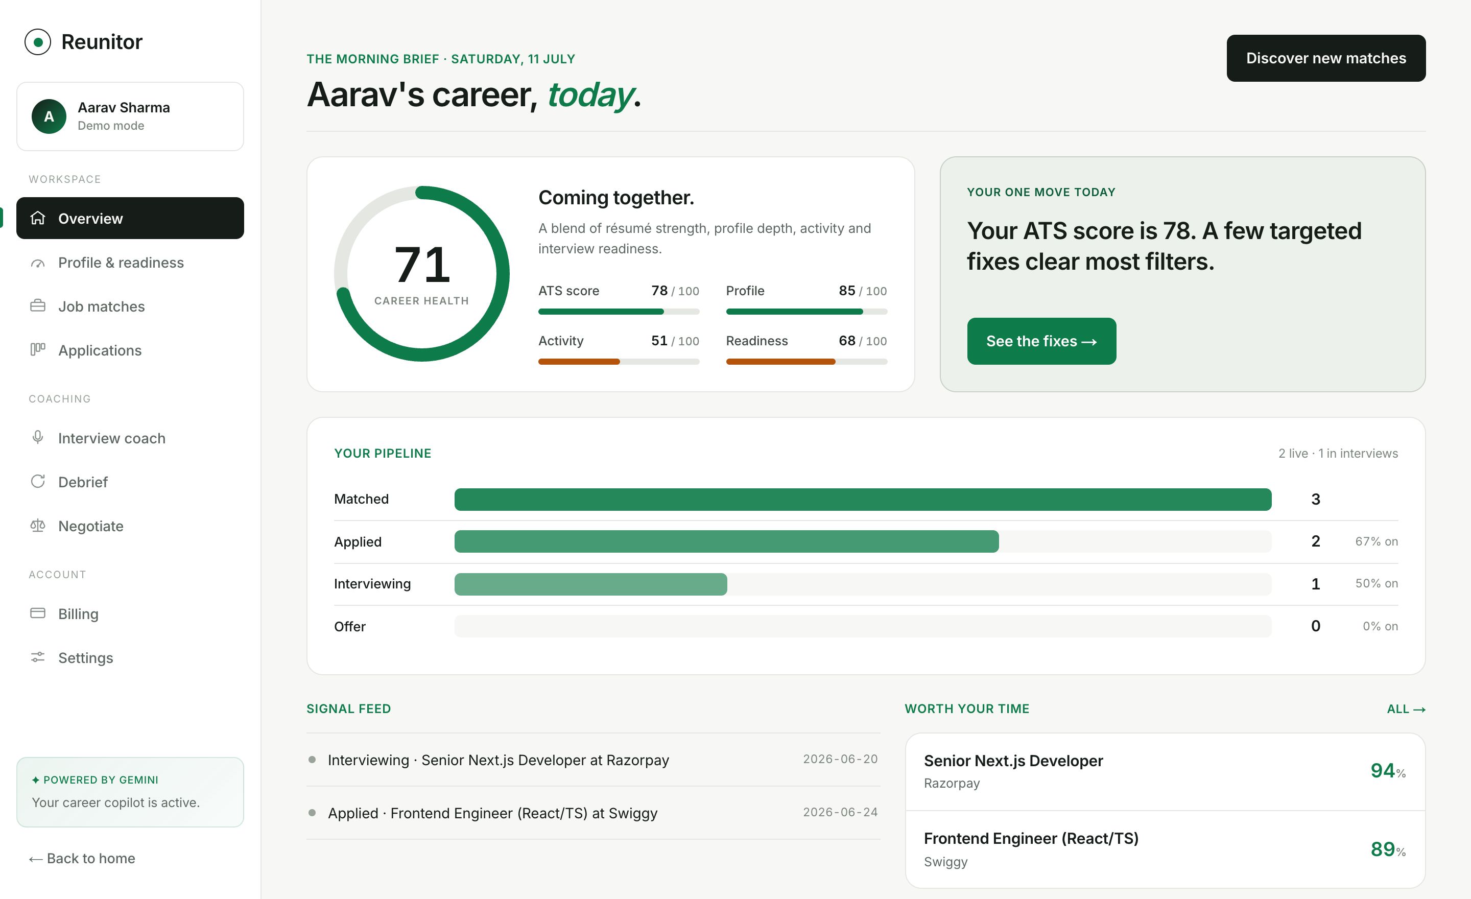Image resolution: width=1471 pixels, height=899 pixels.
Task: Click the Debrief refresh icon
Action: 38,481
